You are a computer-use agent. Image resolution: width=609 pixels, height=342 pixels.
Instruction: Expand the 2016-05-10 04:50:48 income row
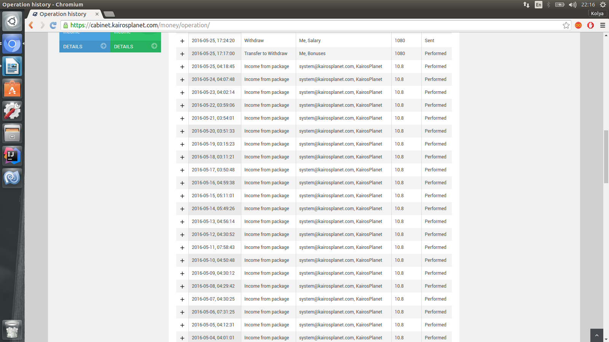point(182,261)
